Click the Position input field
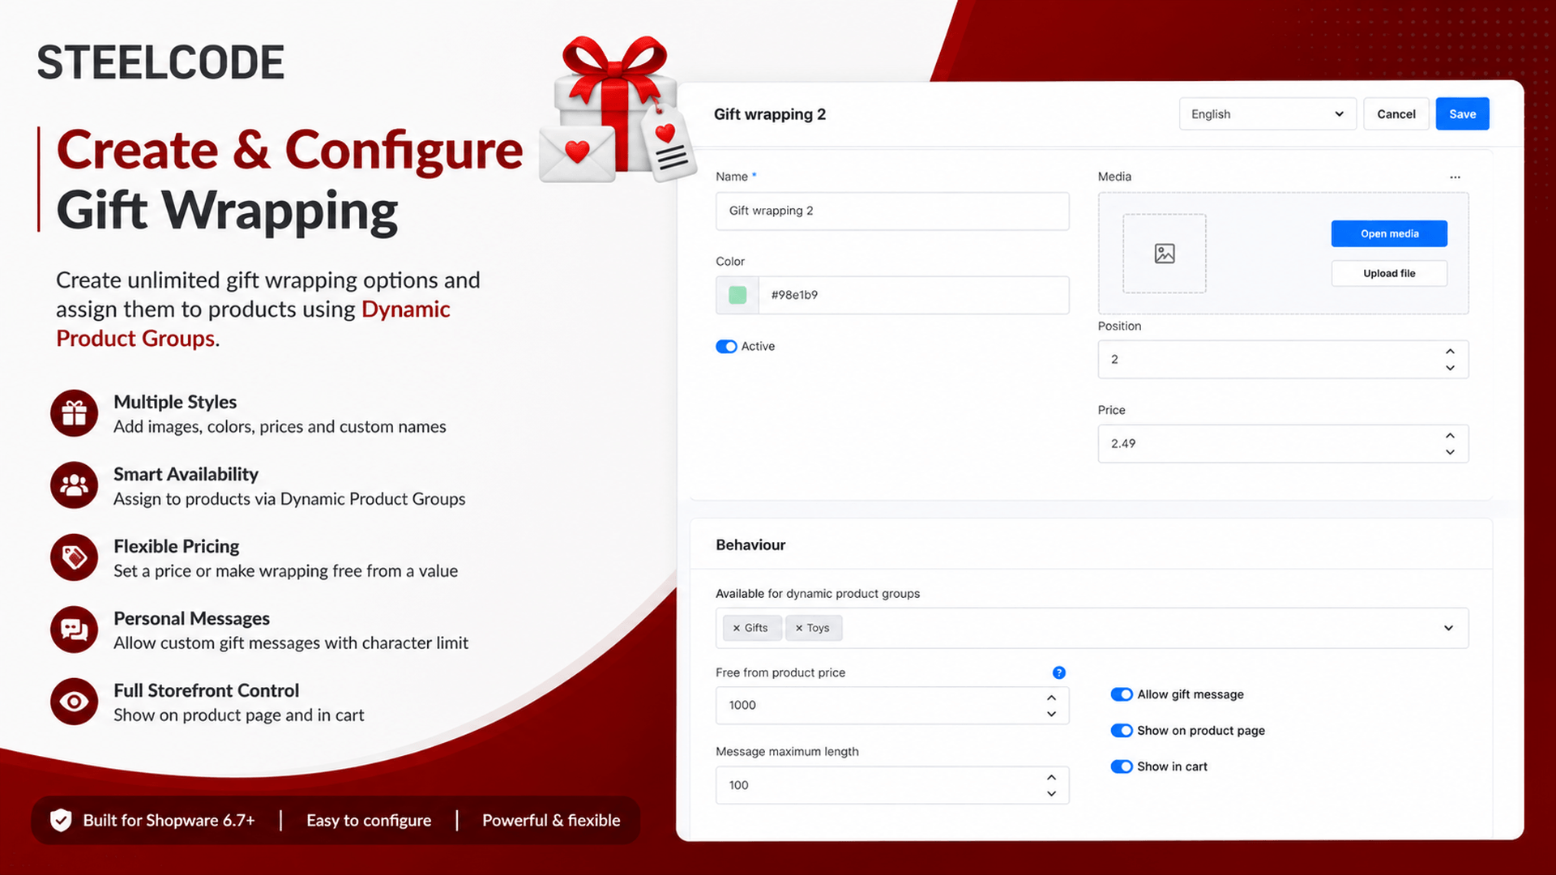The image size is (1556, 875). [x=1283, y=360]
